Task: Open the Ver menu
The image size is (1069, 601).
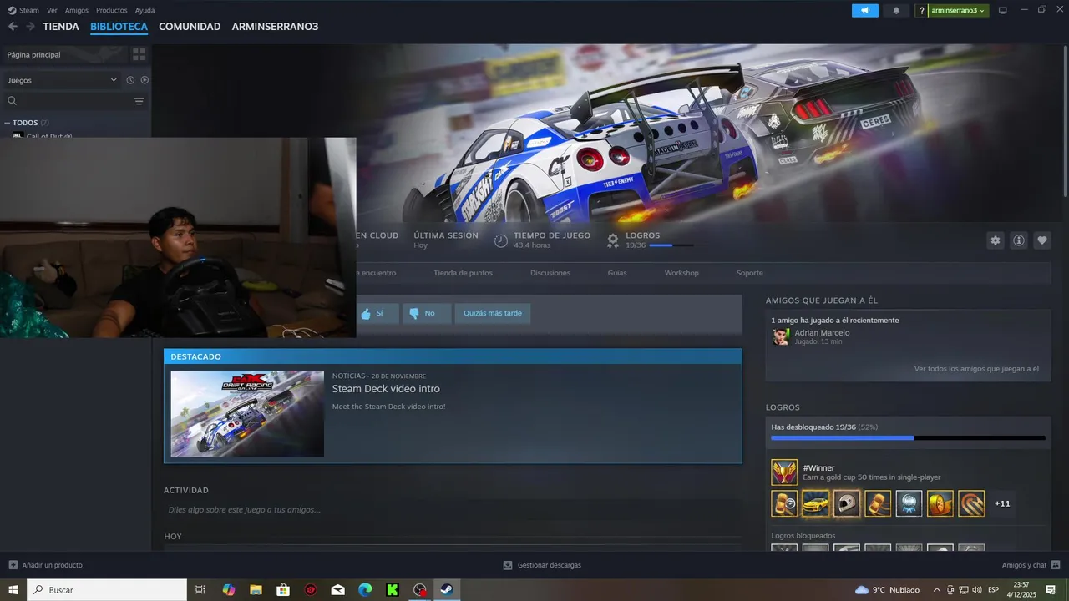Action: tap(52, 10)
